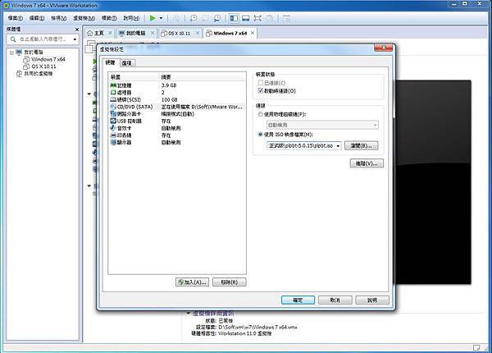Confirm settings with the OK button
This screenshot has width=492, height=353.
pyautogui.click(x=298, y=300)
